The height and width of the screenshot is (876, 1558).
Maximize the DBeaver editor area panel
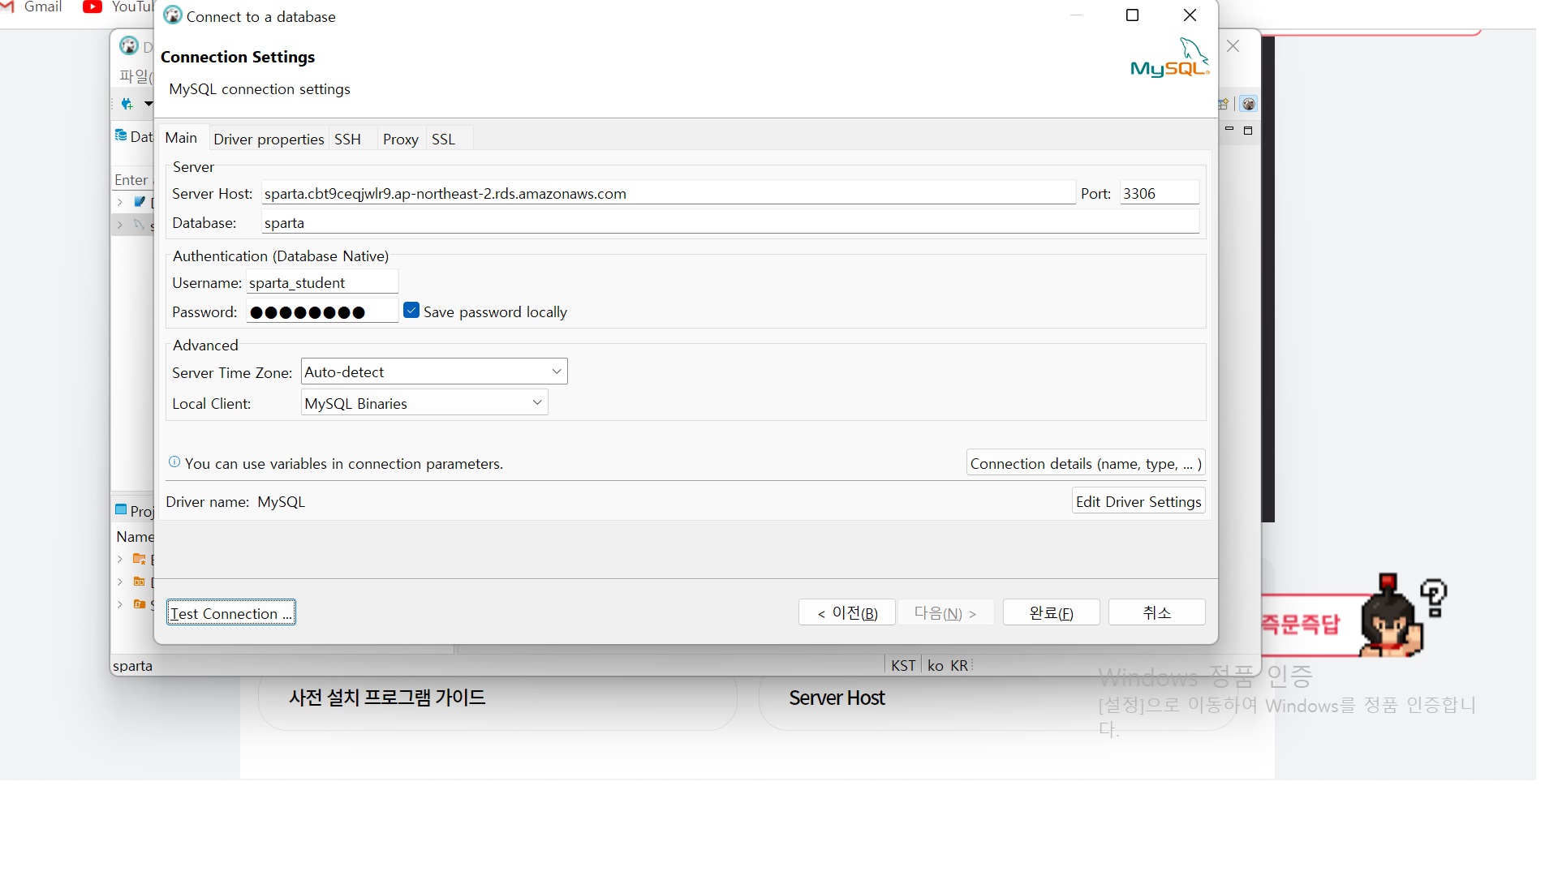point(1248,131)
